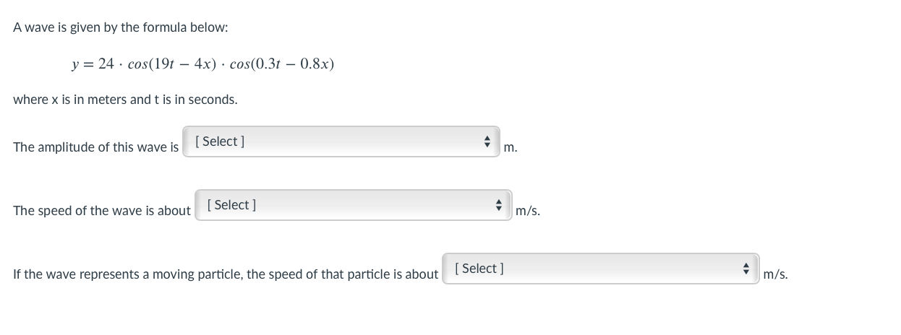Click the [Select] placeholder in particle speed box
The width and height of the screenshot is (901, 335).
(x=479, y=269)
